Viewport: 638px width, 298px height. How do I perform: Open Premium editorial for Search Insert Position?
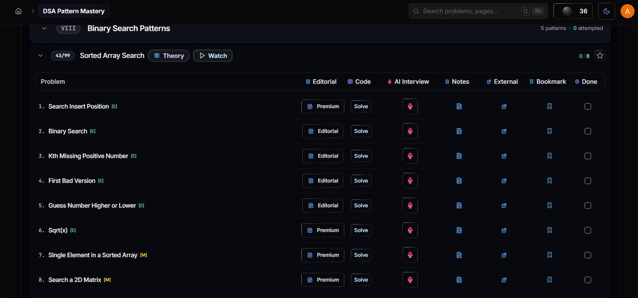(323, 106)
